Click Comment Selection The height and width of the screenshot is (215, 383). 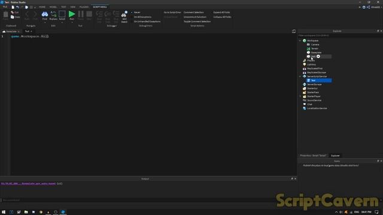point(194,12)
